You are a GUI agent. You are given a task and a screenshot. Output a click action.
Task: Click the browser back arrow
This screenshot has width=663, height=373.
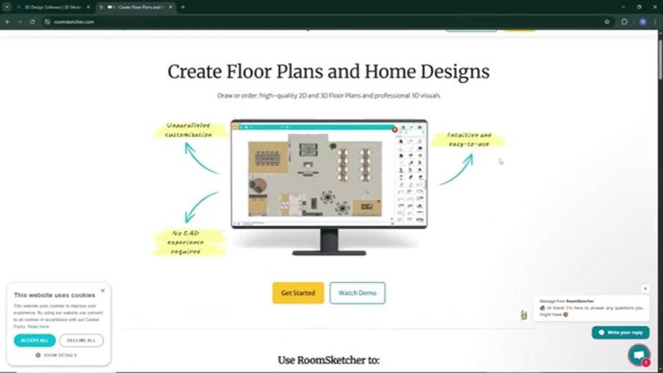pos(8,22)
